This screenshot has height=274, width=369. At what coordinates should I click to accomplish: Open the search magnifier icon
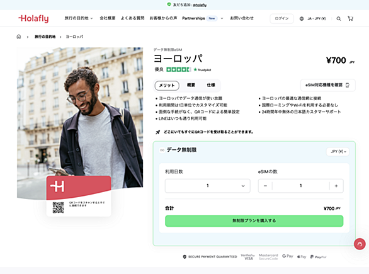338,19
